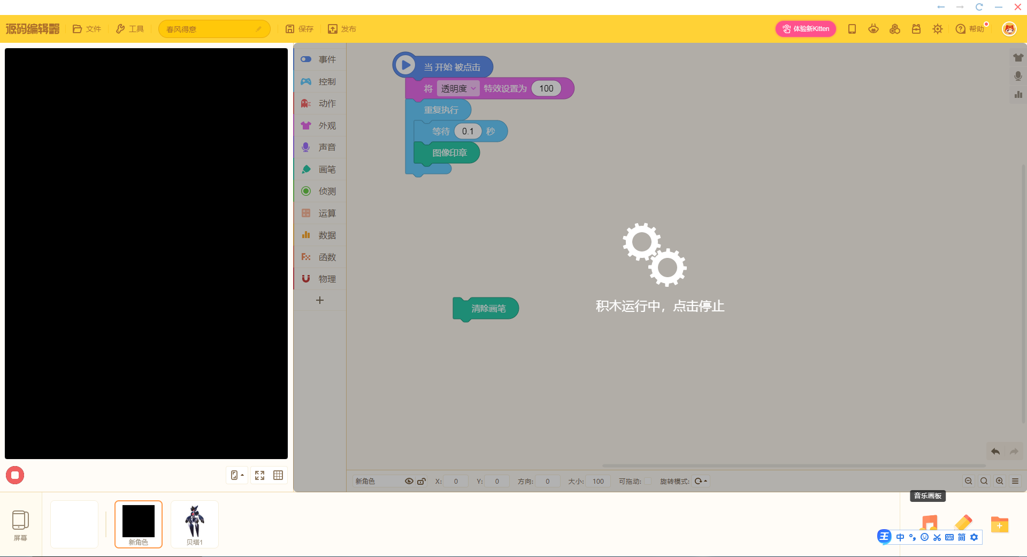Zoom in the workspace

1000,481
